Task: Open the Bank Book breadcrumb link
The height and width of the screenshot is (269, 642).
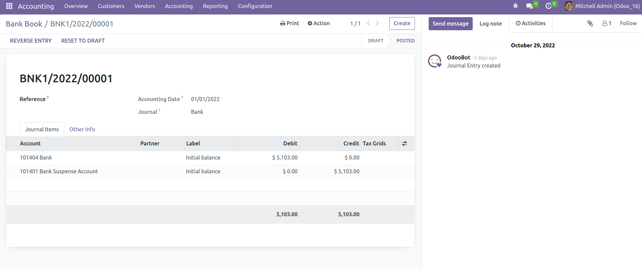Action: point(24,24)
